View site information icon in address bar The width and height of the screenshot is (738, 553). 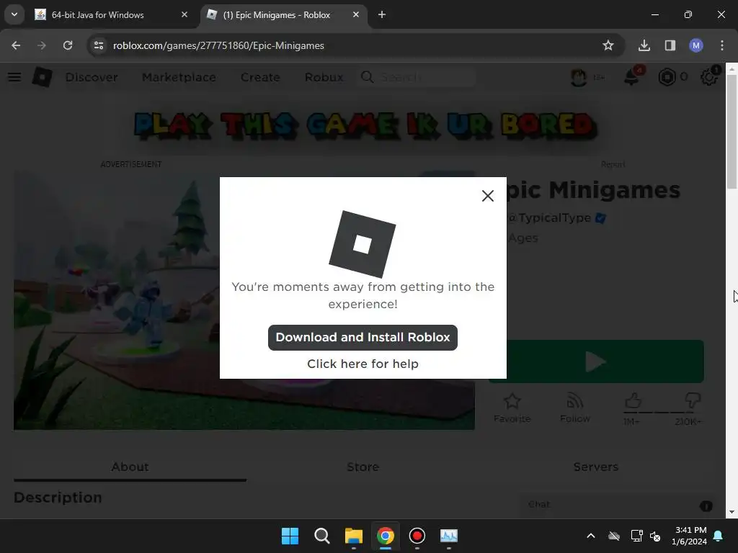tap(98, 45)
